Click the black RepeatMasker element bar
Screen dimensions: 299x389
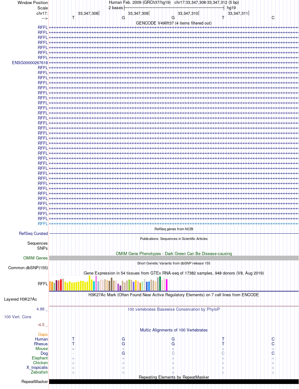(174, 382)
